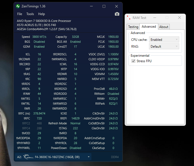Viewport: 194px width, 166px height.
Task: Click the G.Skill logo in module selector
Action: tap(29, 157)
